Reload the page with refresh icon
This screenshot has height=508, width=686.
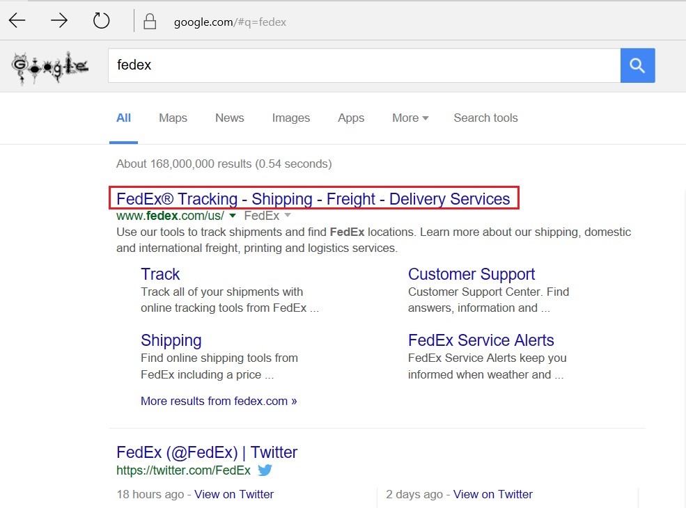point(102,21)
